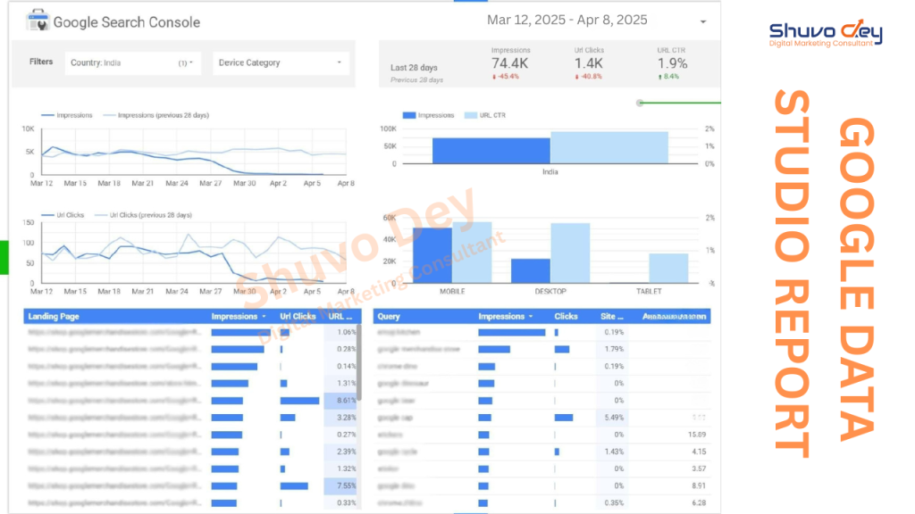Screen dimensions: 915x514
Task: Select the URL CTR 1.9% scorecard
Action: click(672, 63)
